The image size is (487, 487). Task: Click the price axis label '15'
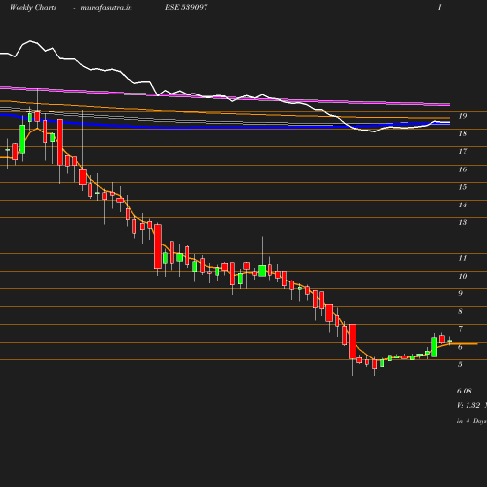point(463,187)
